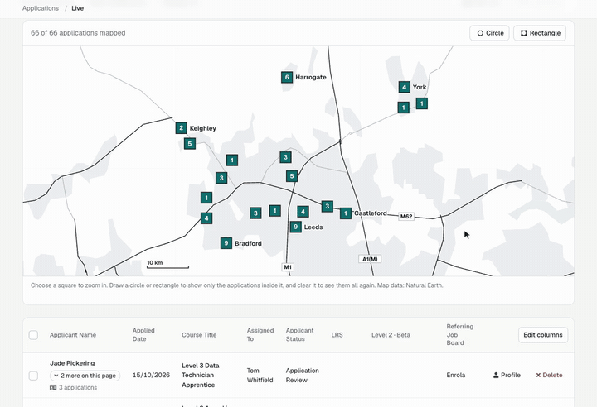Click the Keighley marker showing 2

coord(182,128)
